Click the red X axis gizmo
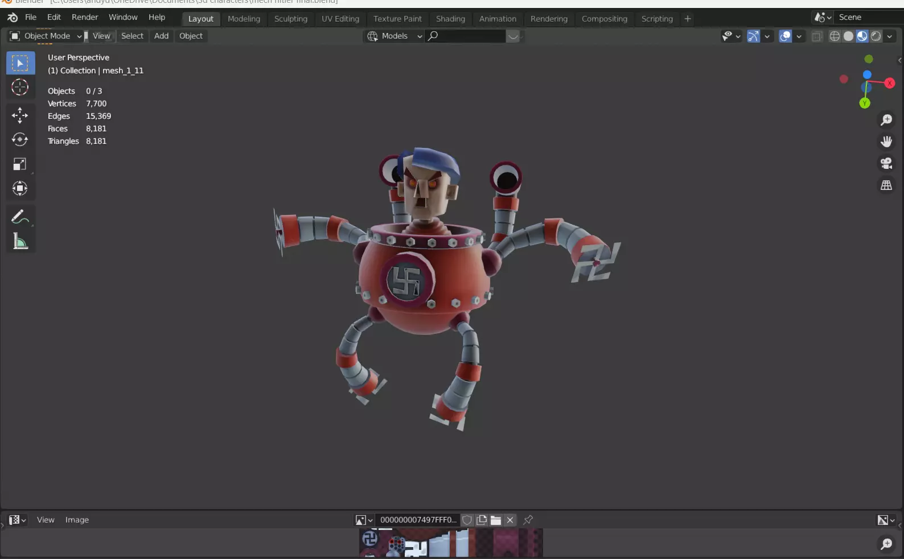 [x=890, y=83]
